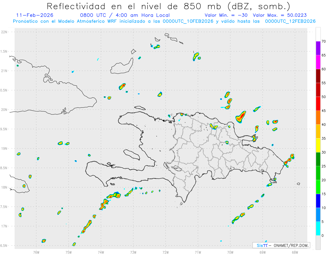The height and width of the screenshot is (256, 331).
Task: Click the '75W' longitude label
Action: tap(69, 252)
